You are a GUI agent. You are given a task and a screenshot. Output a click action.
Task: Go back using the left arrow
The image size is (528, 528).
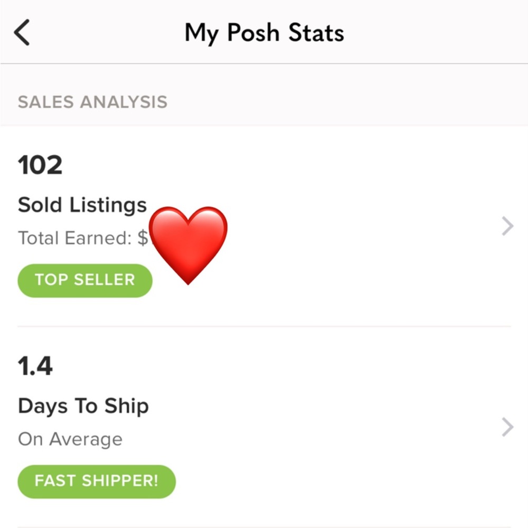22,33
